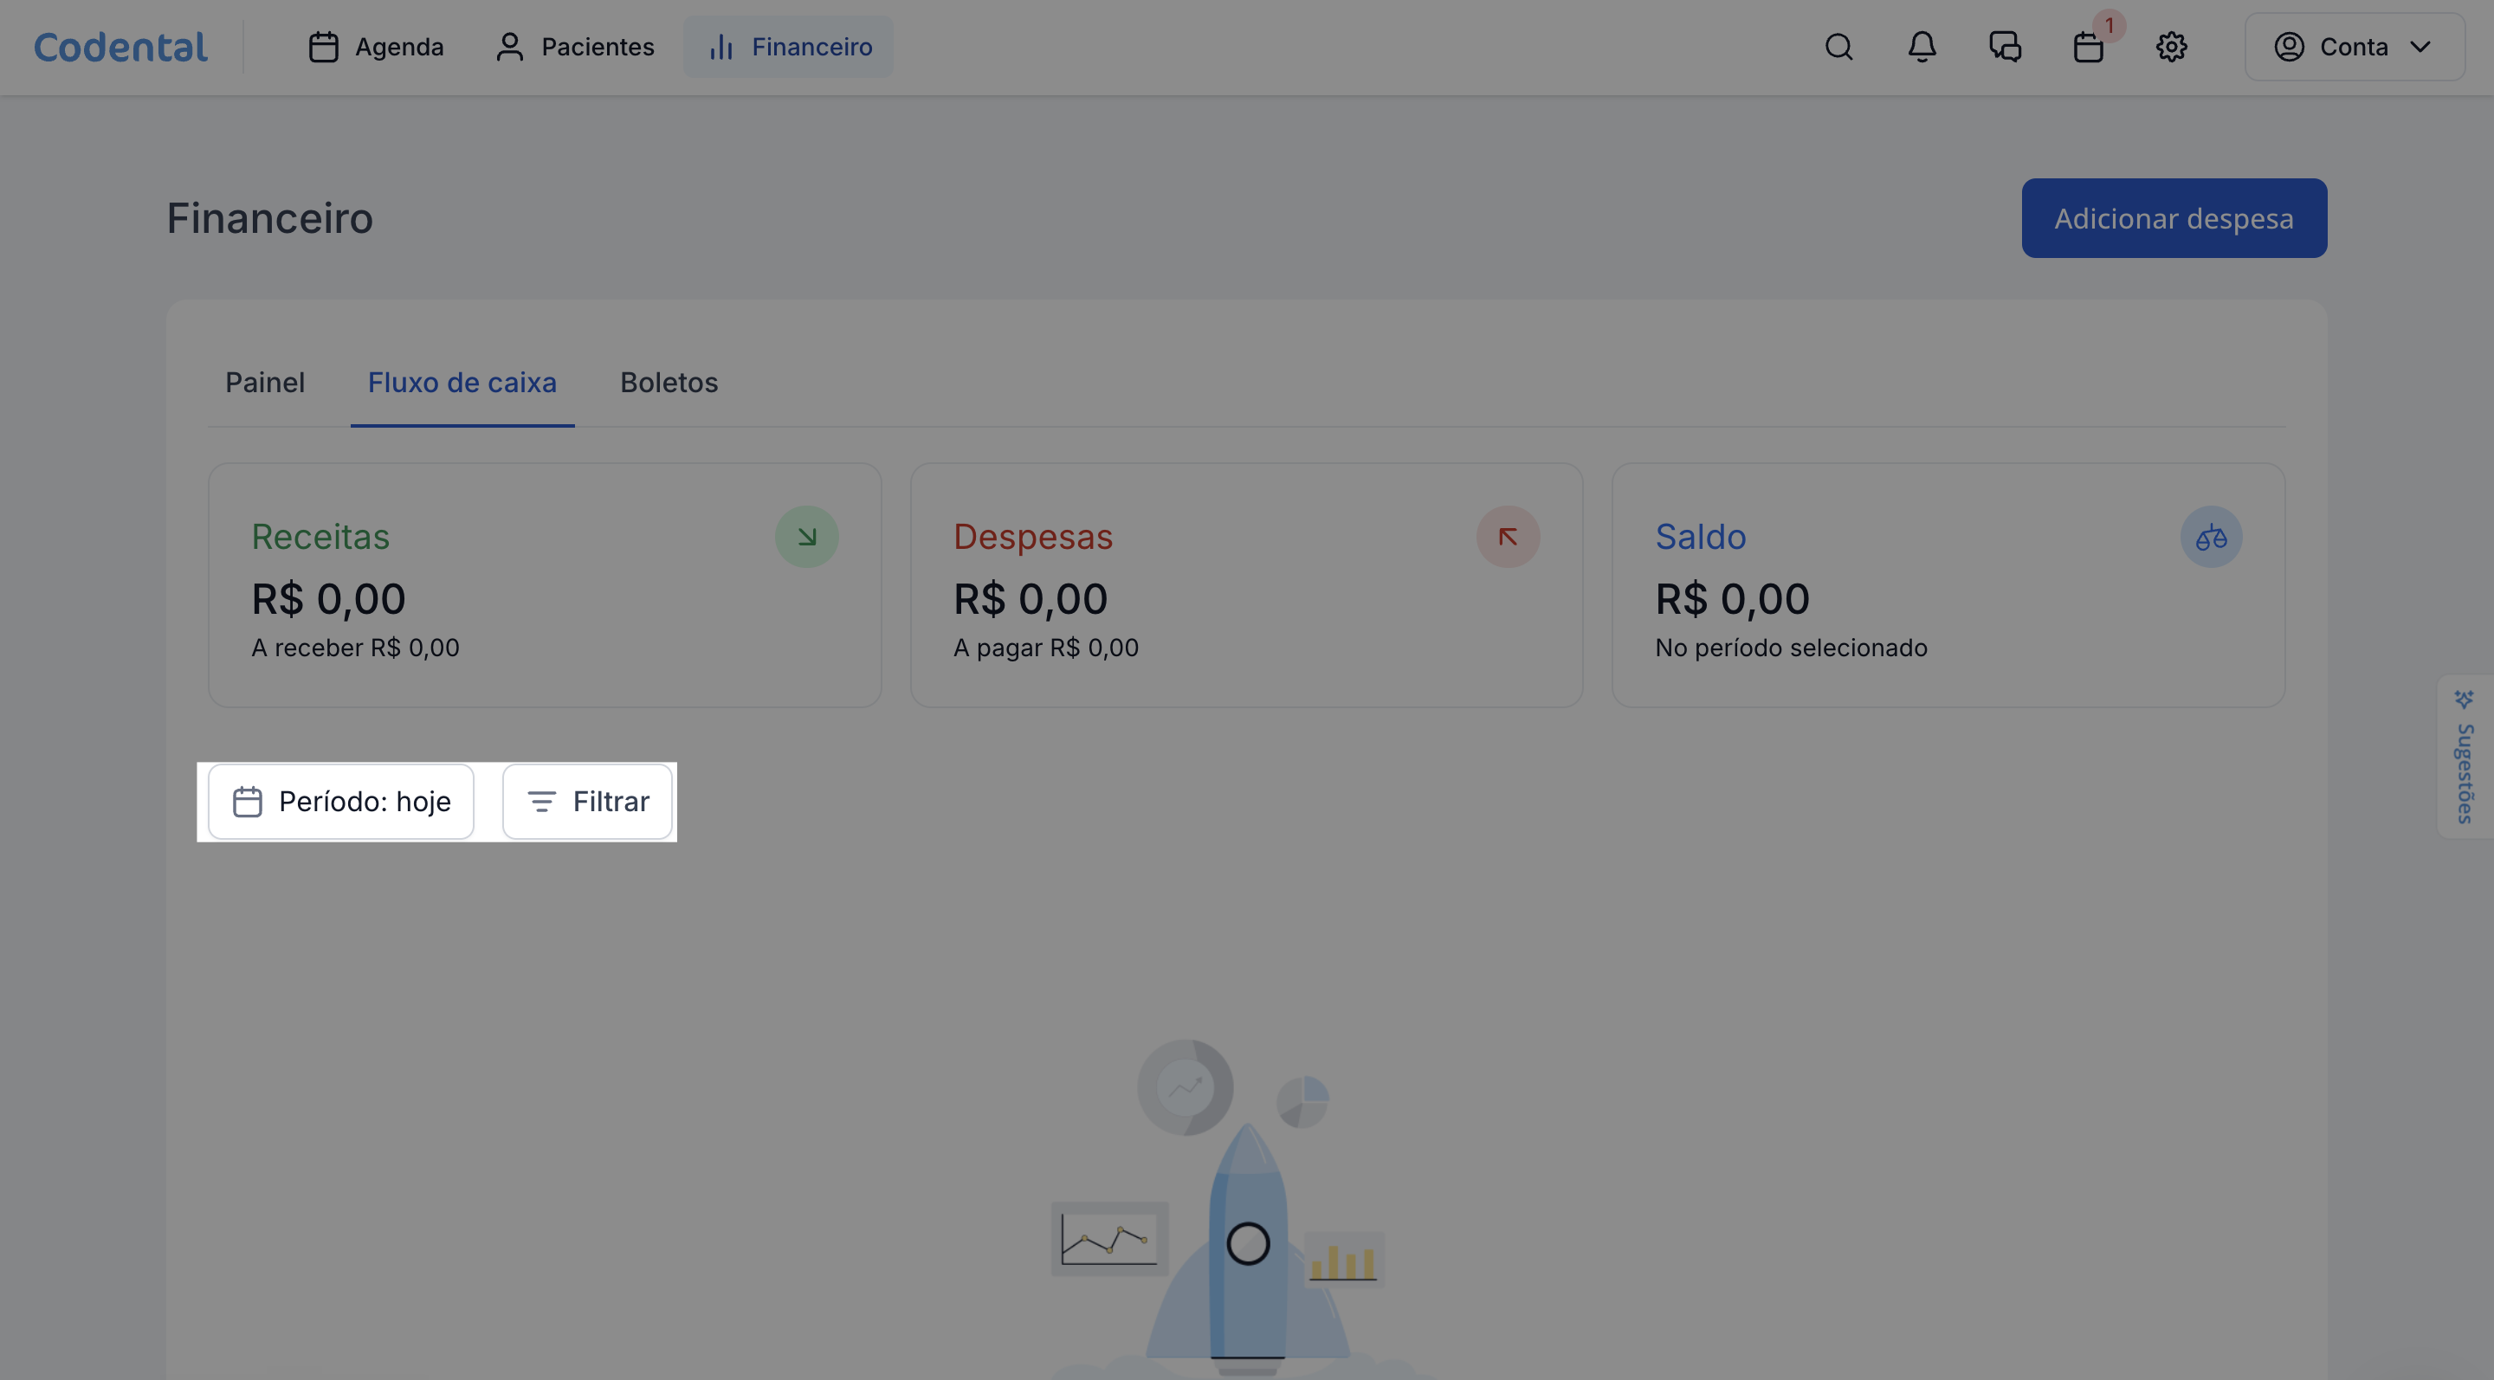2494x1380 pixels.
Task: Open the chat messages icon
Action: pos(2005,47)
